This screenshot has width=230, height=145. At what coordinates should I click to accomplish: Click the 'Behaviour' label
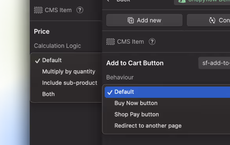pos(120,77)
